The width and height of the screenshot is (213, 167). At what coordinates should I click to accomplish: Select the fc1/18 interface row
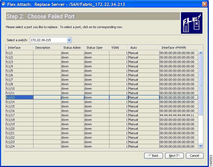tap(102, 120)
